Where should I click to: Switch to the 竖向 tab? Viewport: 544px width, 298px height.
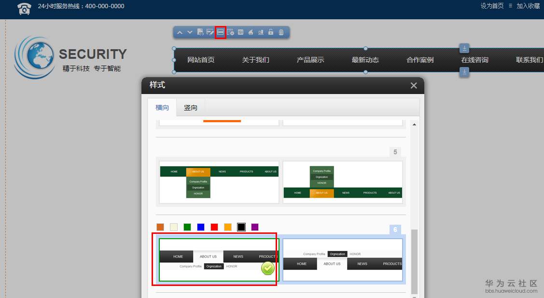(191, 108)
